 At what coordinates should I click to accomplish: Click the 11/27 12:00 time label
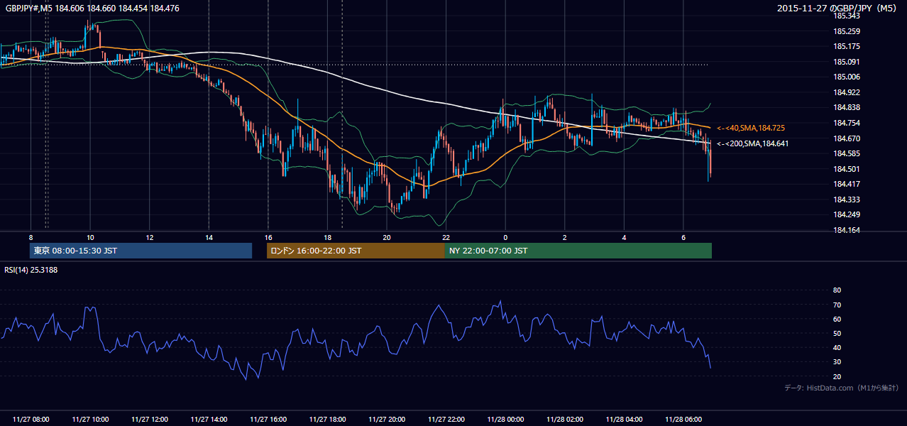[x=150, y=420]
